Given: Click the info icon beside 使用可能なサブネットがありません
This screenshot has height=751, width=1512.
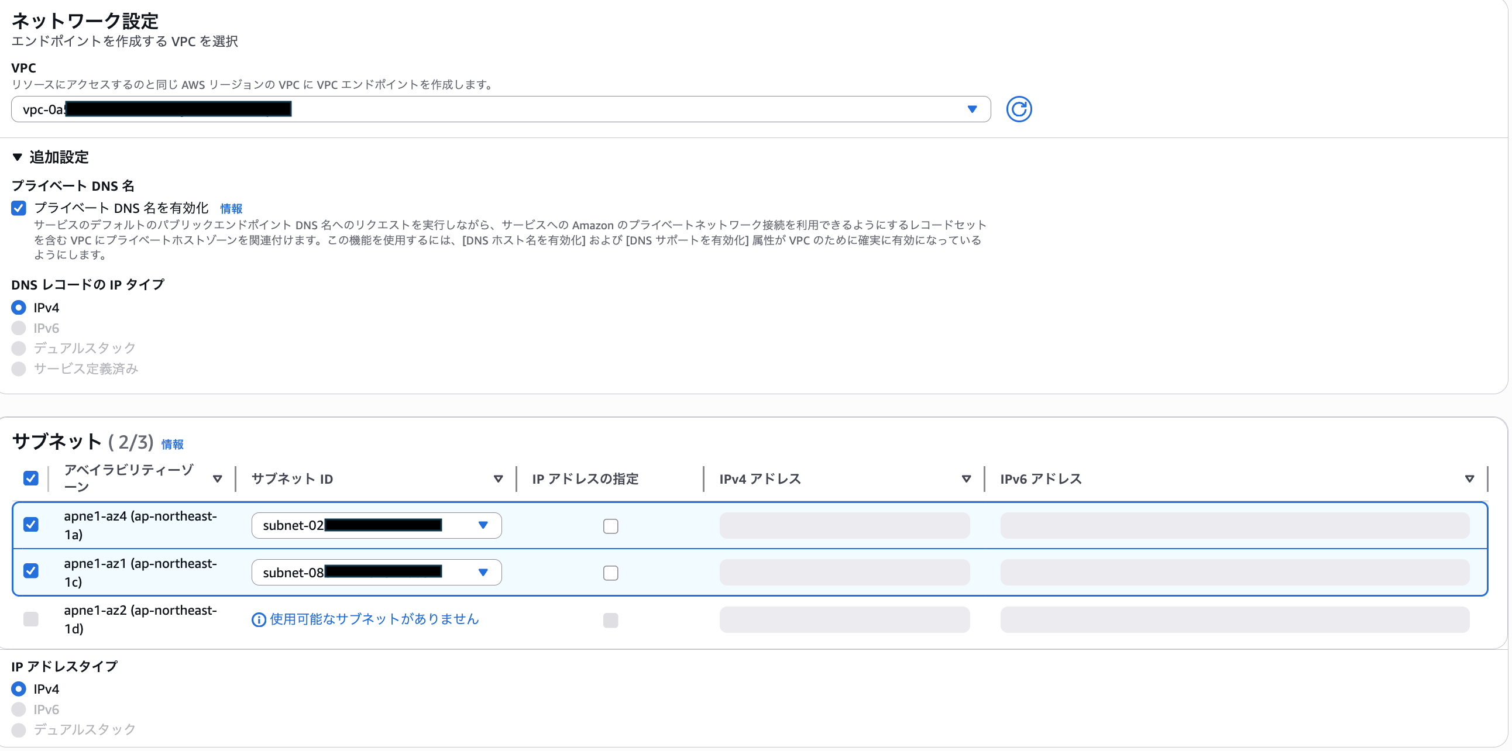Looking at the screenshot, I should point(258,619).
